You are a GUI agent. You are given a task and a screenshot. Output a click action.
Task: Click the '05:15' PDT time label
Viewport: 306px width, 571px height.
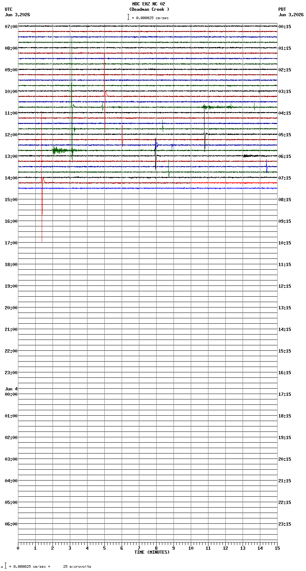click(x=285, y=135)
